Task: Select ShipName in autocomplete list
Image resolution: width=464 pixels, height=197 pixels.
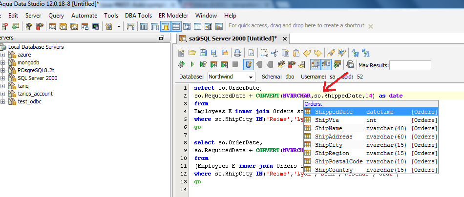Action: [x=371, y=128]
